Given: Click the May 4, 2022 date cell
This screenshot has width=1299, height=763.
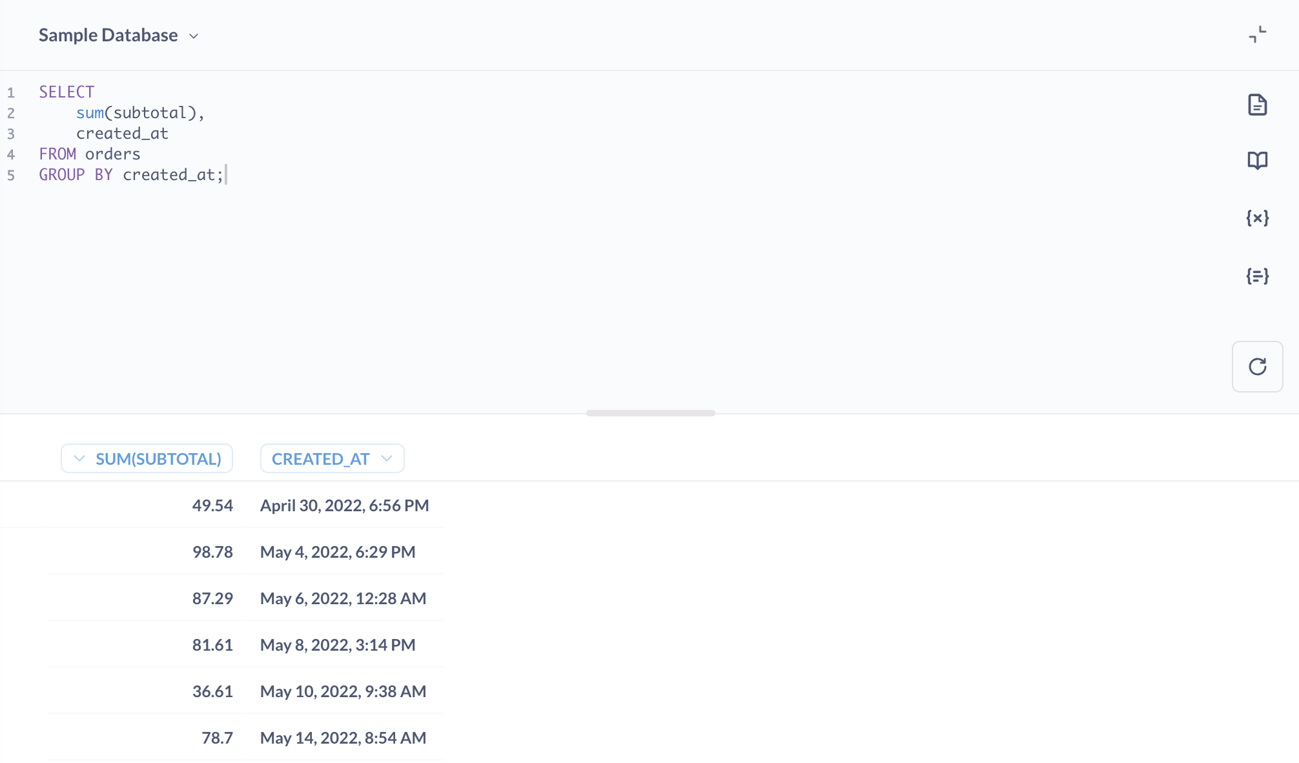Looking at the screenshot, I should pos(338,552).
